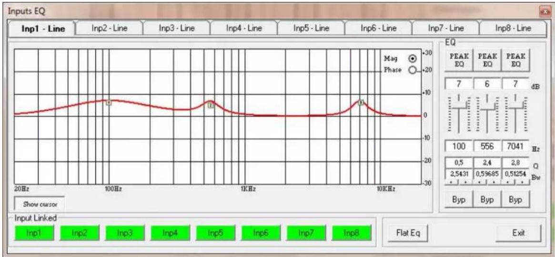The image size is (555, 257).
Task: Toggle Inp5 link button
Action: coord(216,233)
